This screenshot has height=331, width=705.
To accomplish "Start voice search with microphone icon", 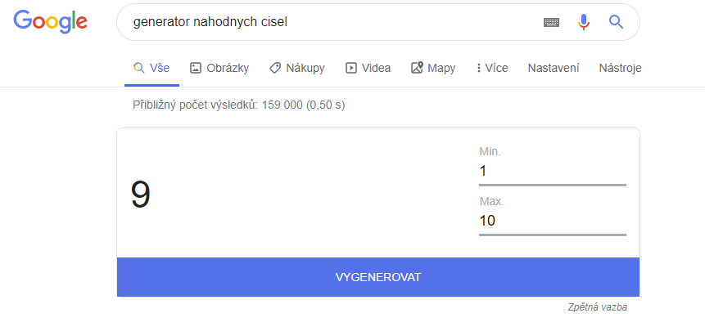I will click(x=583, y=22).
